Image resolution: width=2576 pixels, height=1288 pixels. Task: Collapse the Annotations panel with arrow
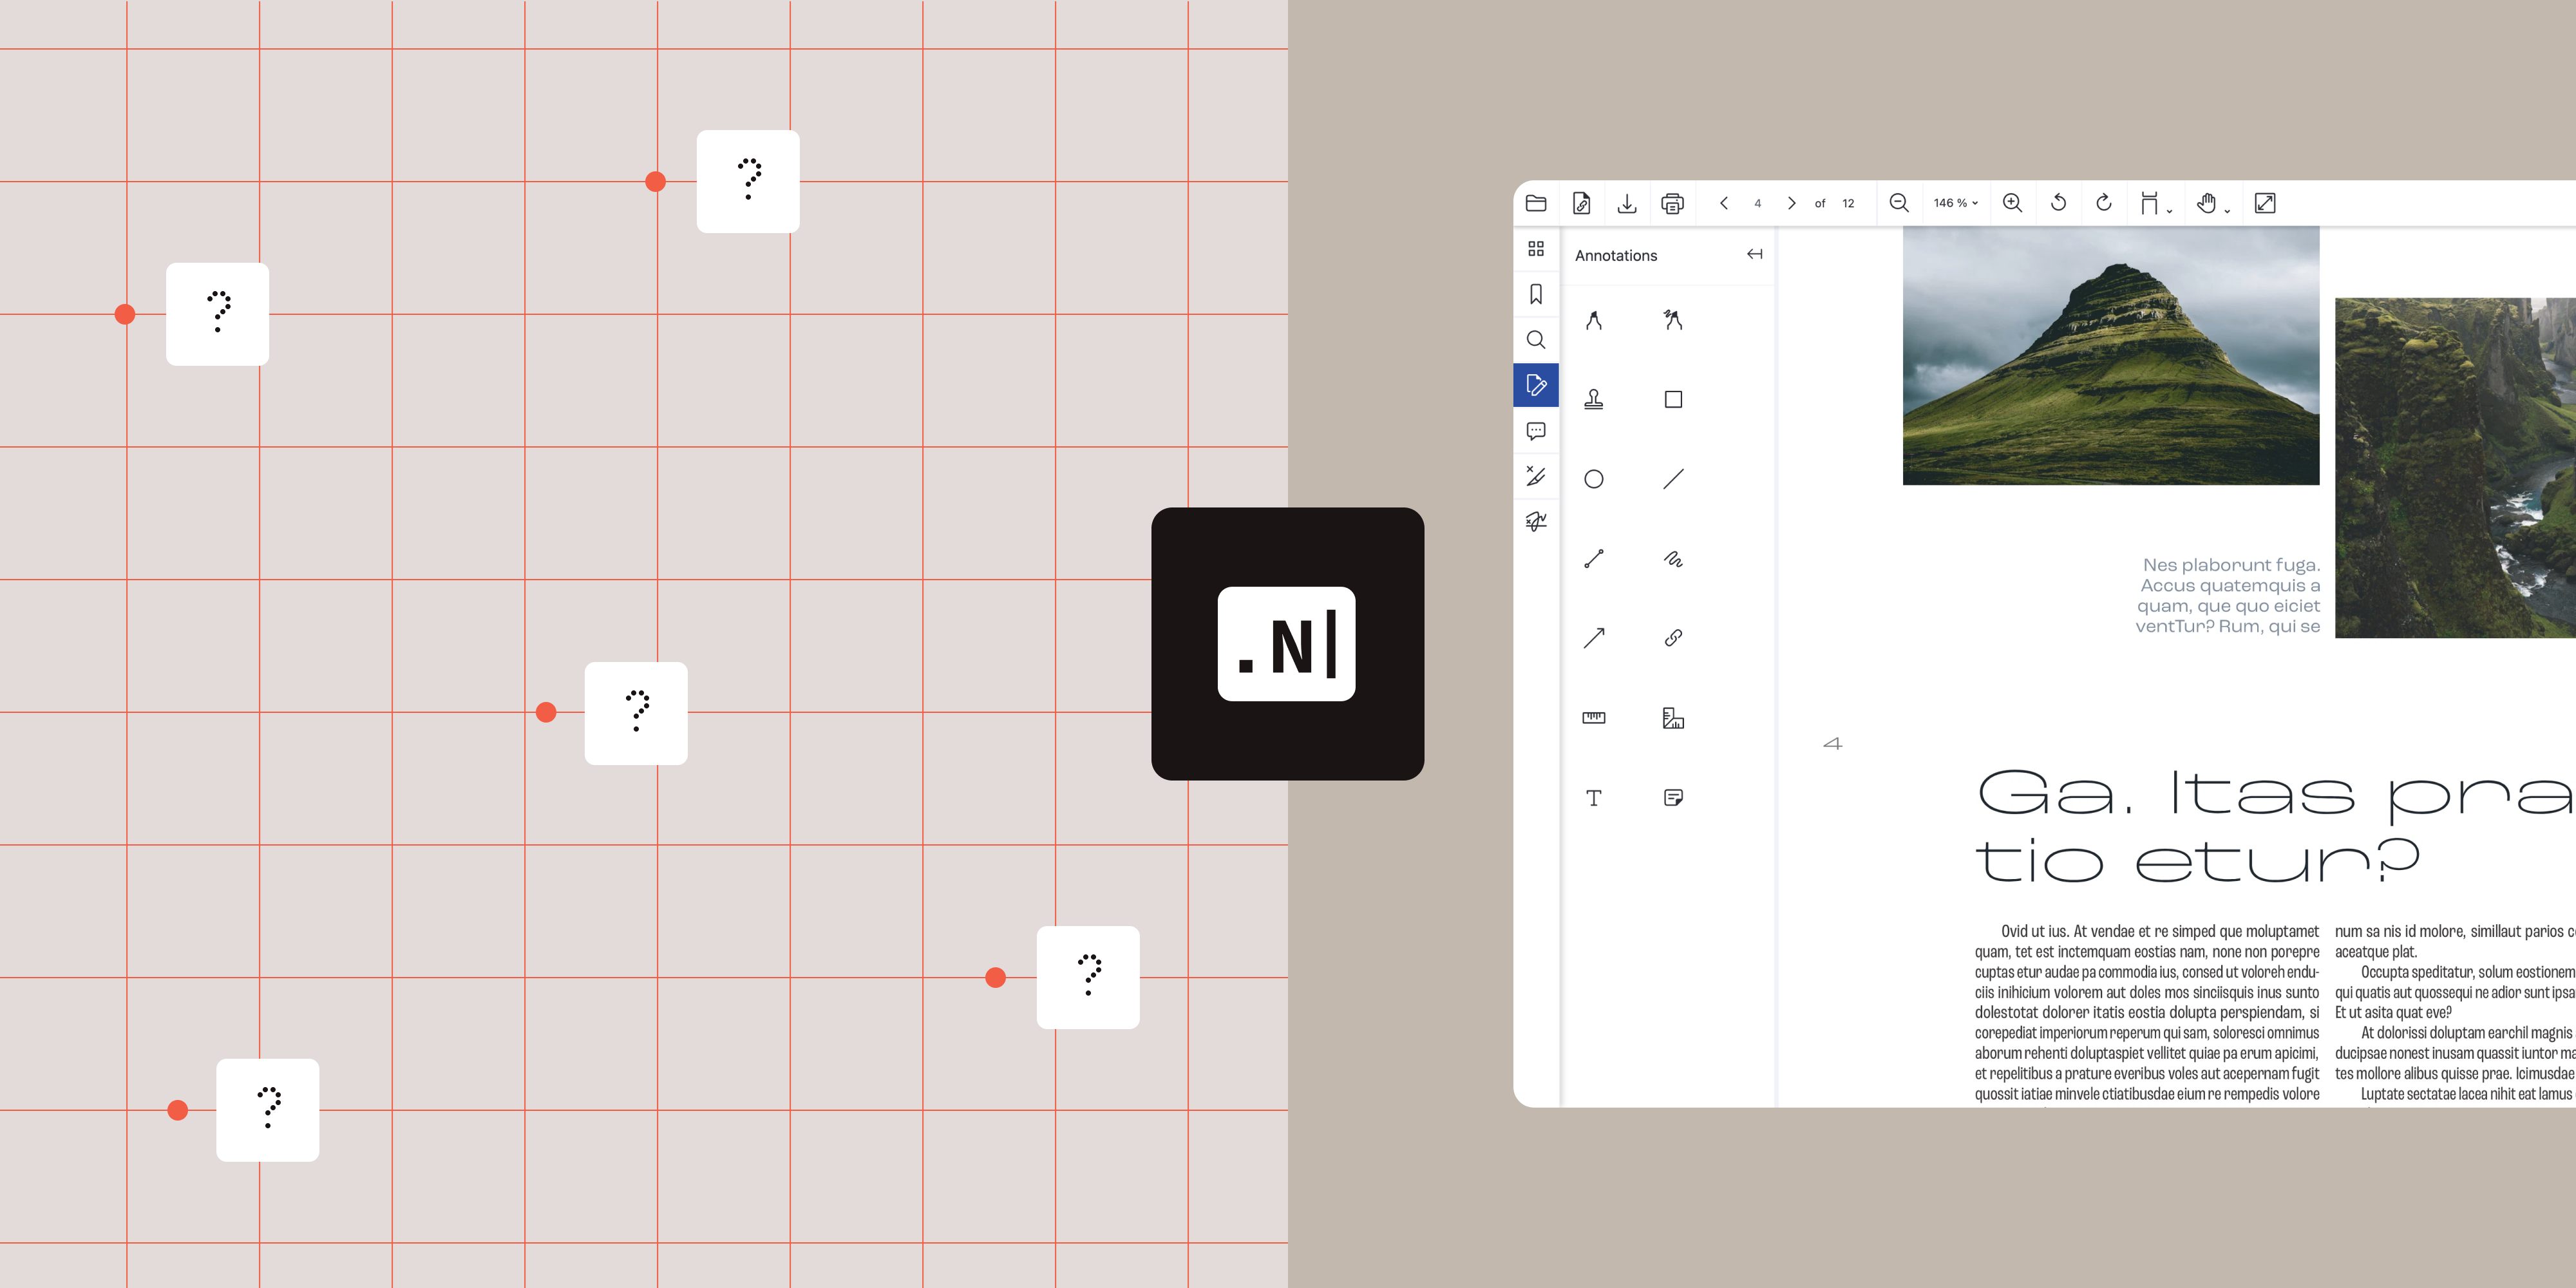tap(1754, 254)
